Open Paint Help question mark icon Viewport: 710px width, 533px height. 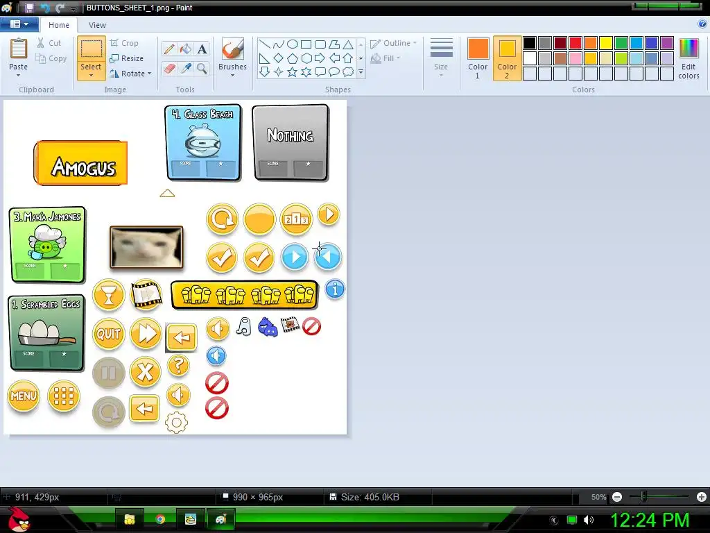click(x=702, y=24)
